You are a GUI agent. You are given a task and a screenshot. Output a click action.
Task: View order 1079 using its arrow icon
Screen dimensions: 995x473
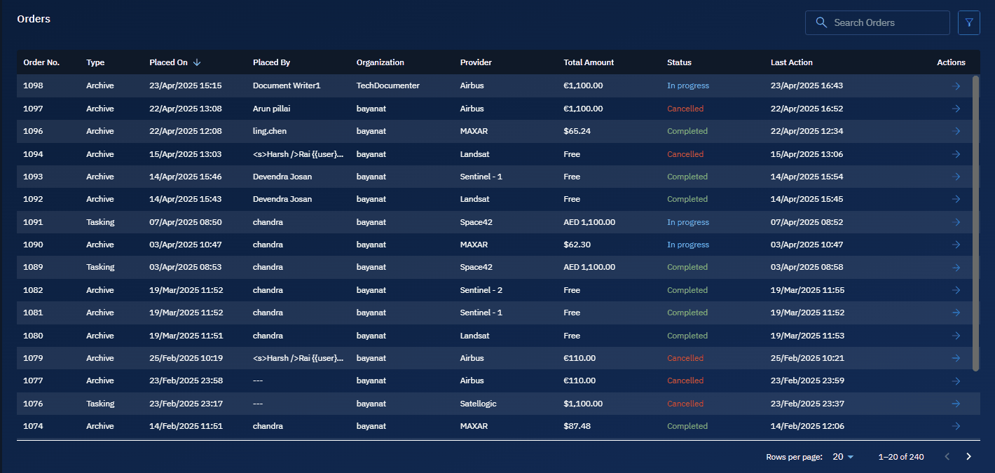(x=956, y=358)
